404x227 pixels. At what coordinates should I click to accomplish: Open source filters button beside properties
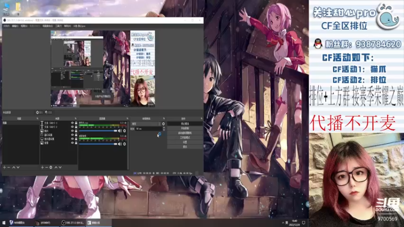pos(48,112)
